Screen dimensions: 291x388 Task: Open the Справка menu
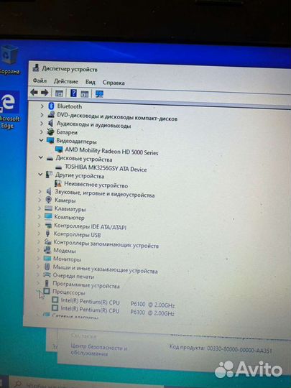114,83
